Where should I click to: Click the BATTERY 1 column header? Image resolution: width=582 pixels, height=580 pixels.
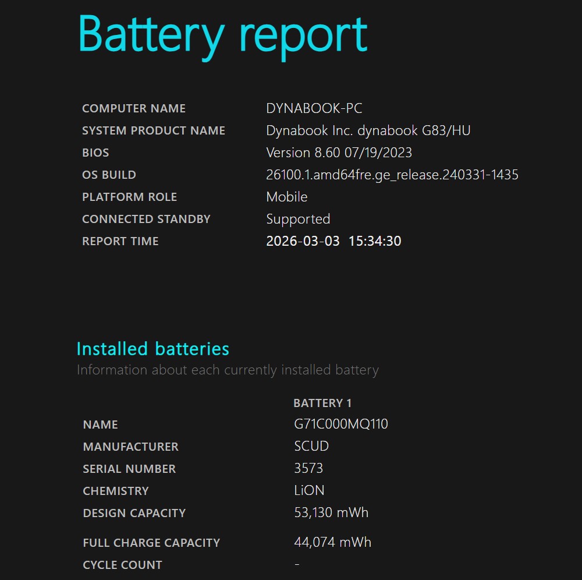pyautogui.click(x=322, y=403)
